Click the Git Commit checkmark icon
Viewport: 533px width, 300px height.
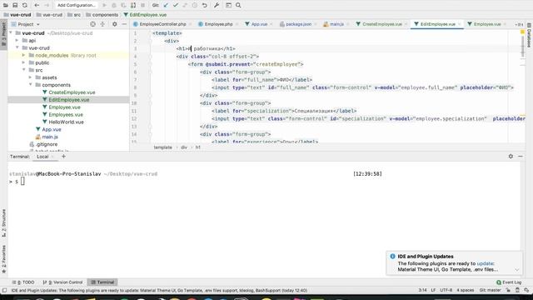pyautogui.click(x=176, y=5)
